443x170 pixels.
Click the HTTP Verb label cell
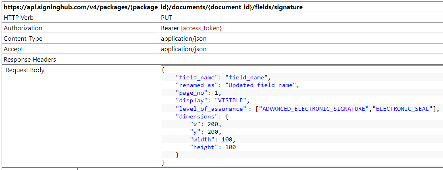(x=19, y=18)
